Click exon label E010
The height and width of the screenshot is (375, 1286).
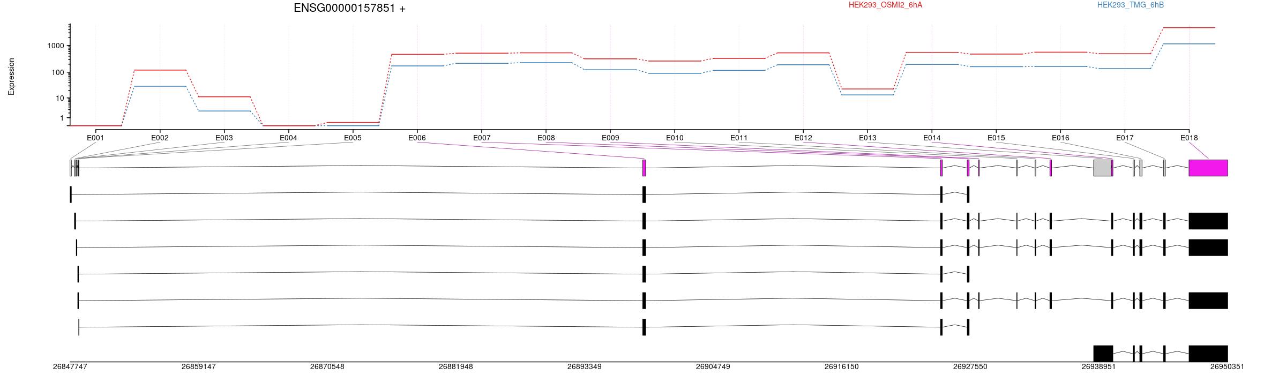675,138
